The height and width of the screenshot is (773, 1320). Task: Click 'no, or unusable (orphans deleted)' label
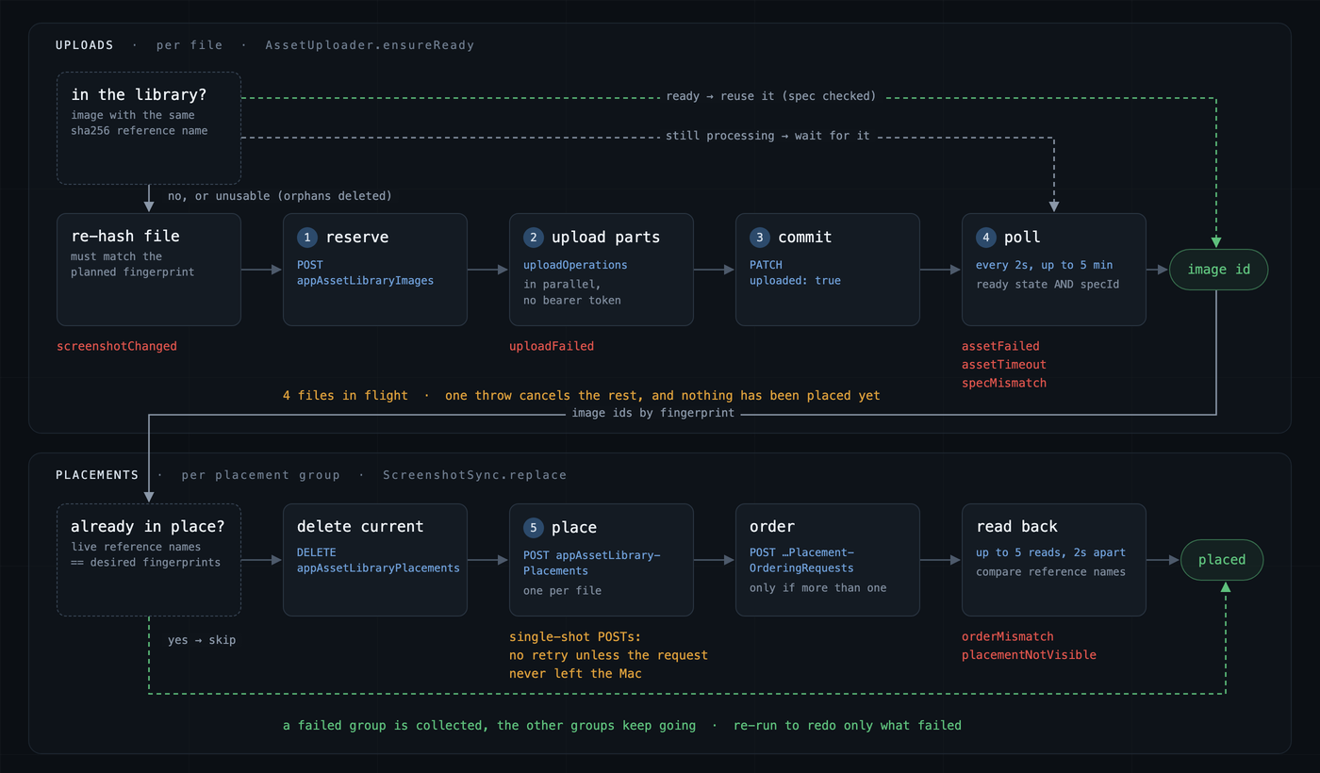(280, 196)
